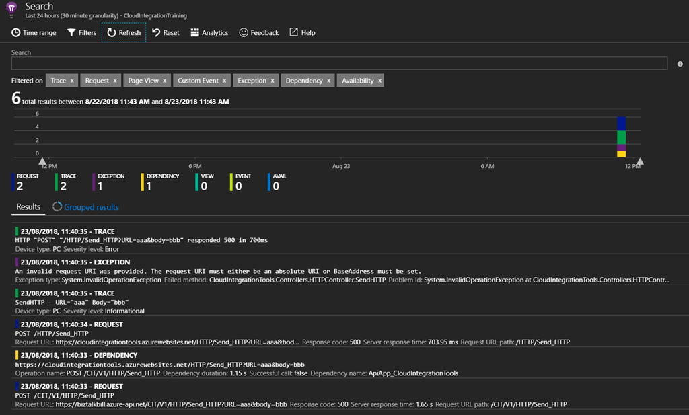
Task: Switch to the Grouped results tab
Action: pyautogui.click(x=85, y=207)
